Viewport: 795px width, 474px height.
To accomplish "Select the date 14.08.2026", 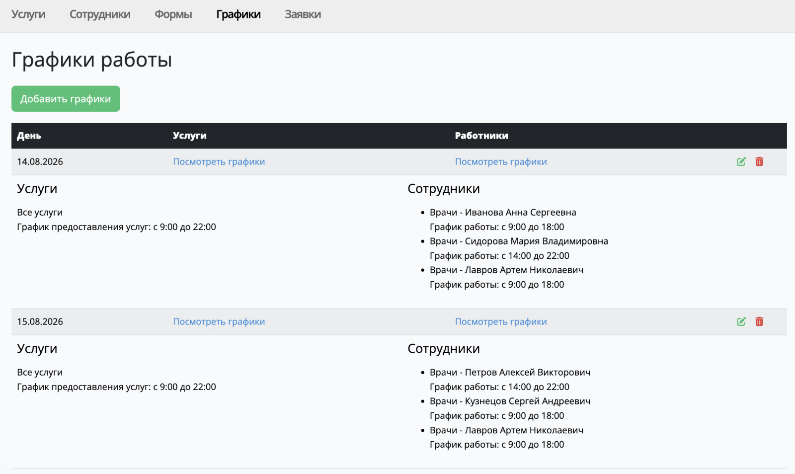I will tap(40, 161).
